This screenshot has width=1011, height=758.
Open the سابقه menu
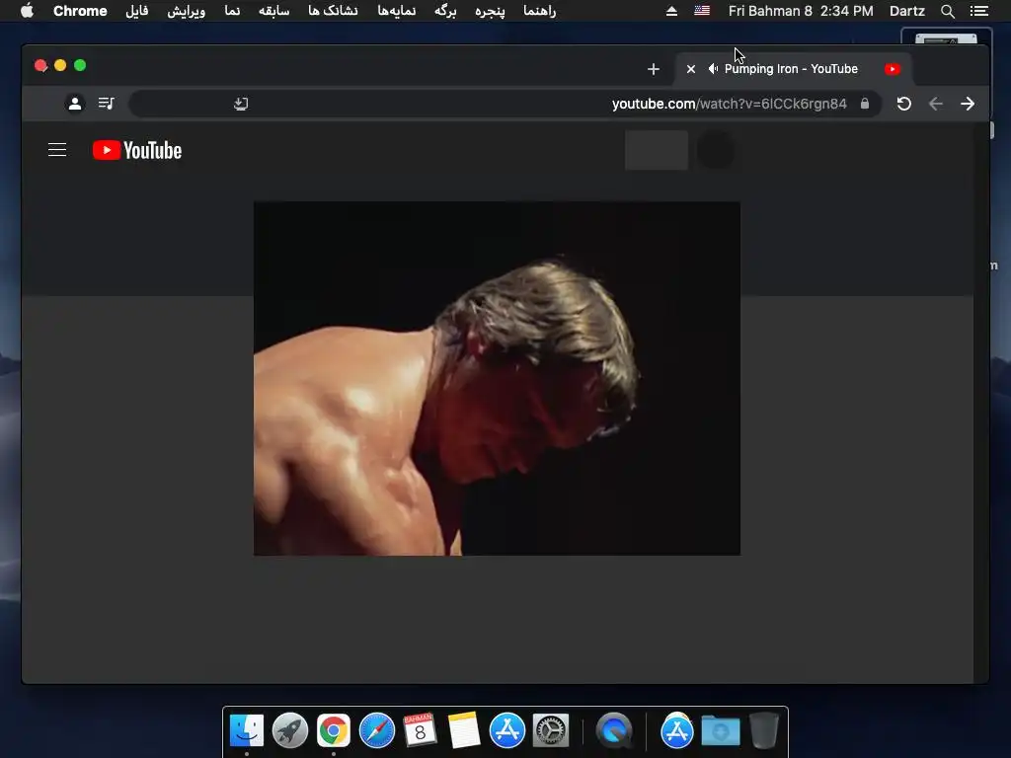pyautogui.click(x=274, y=11)
